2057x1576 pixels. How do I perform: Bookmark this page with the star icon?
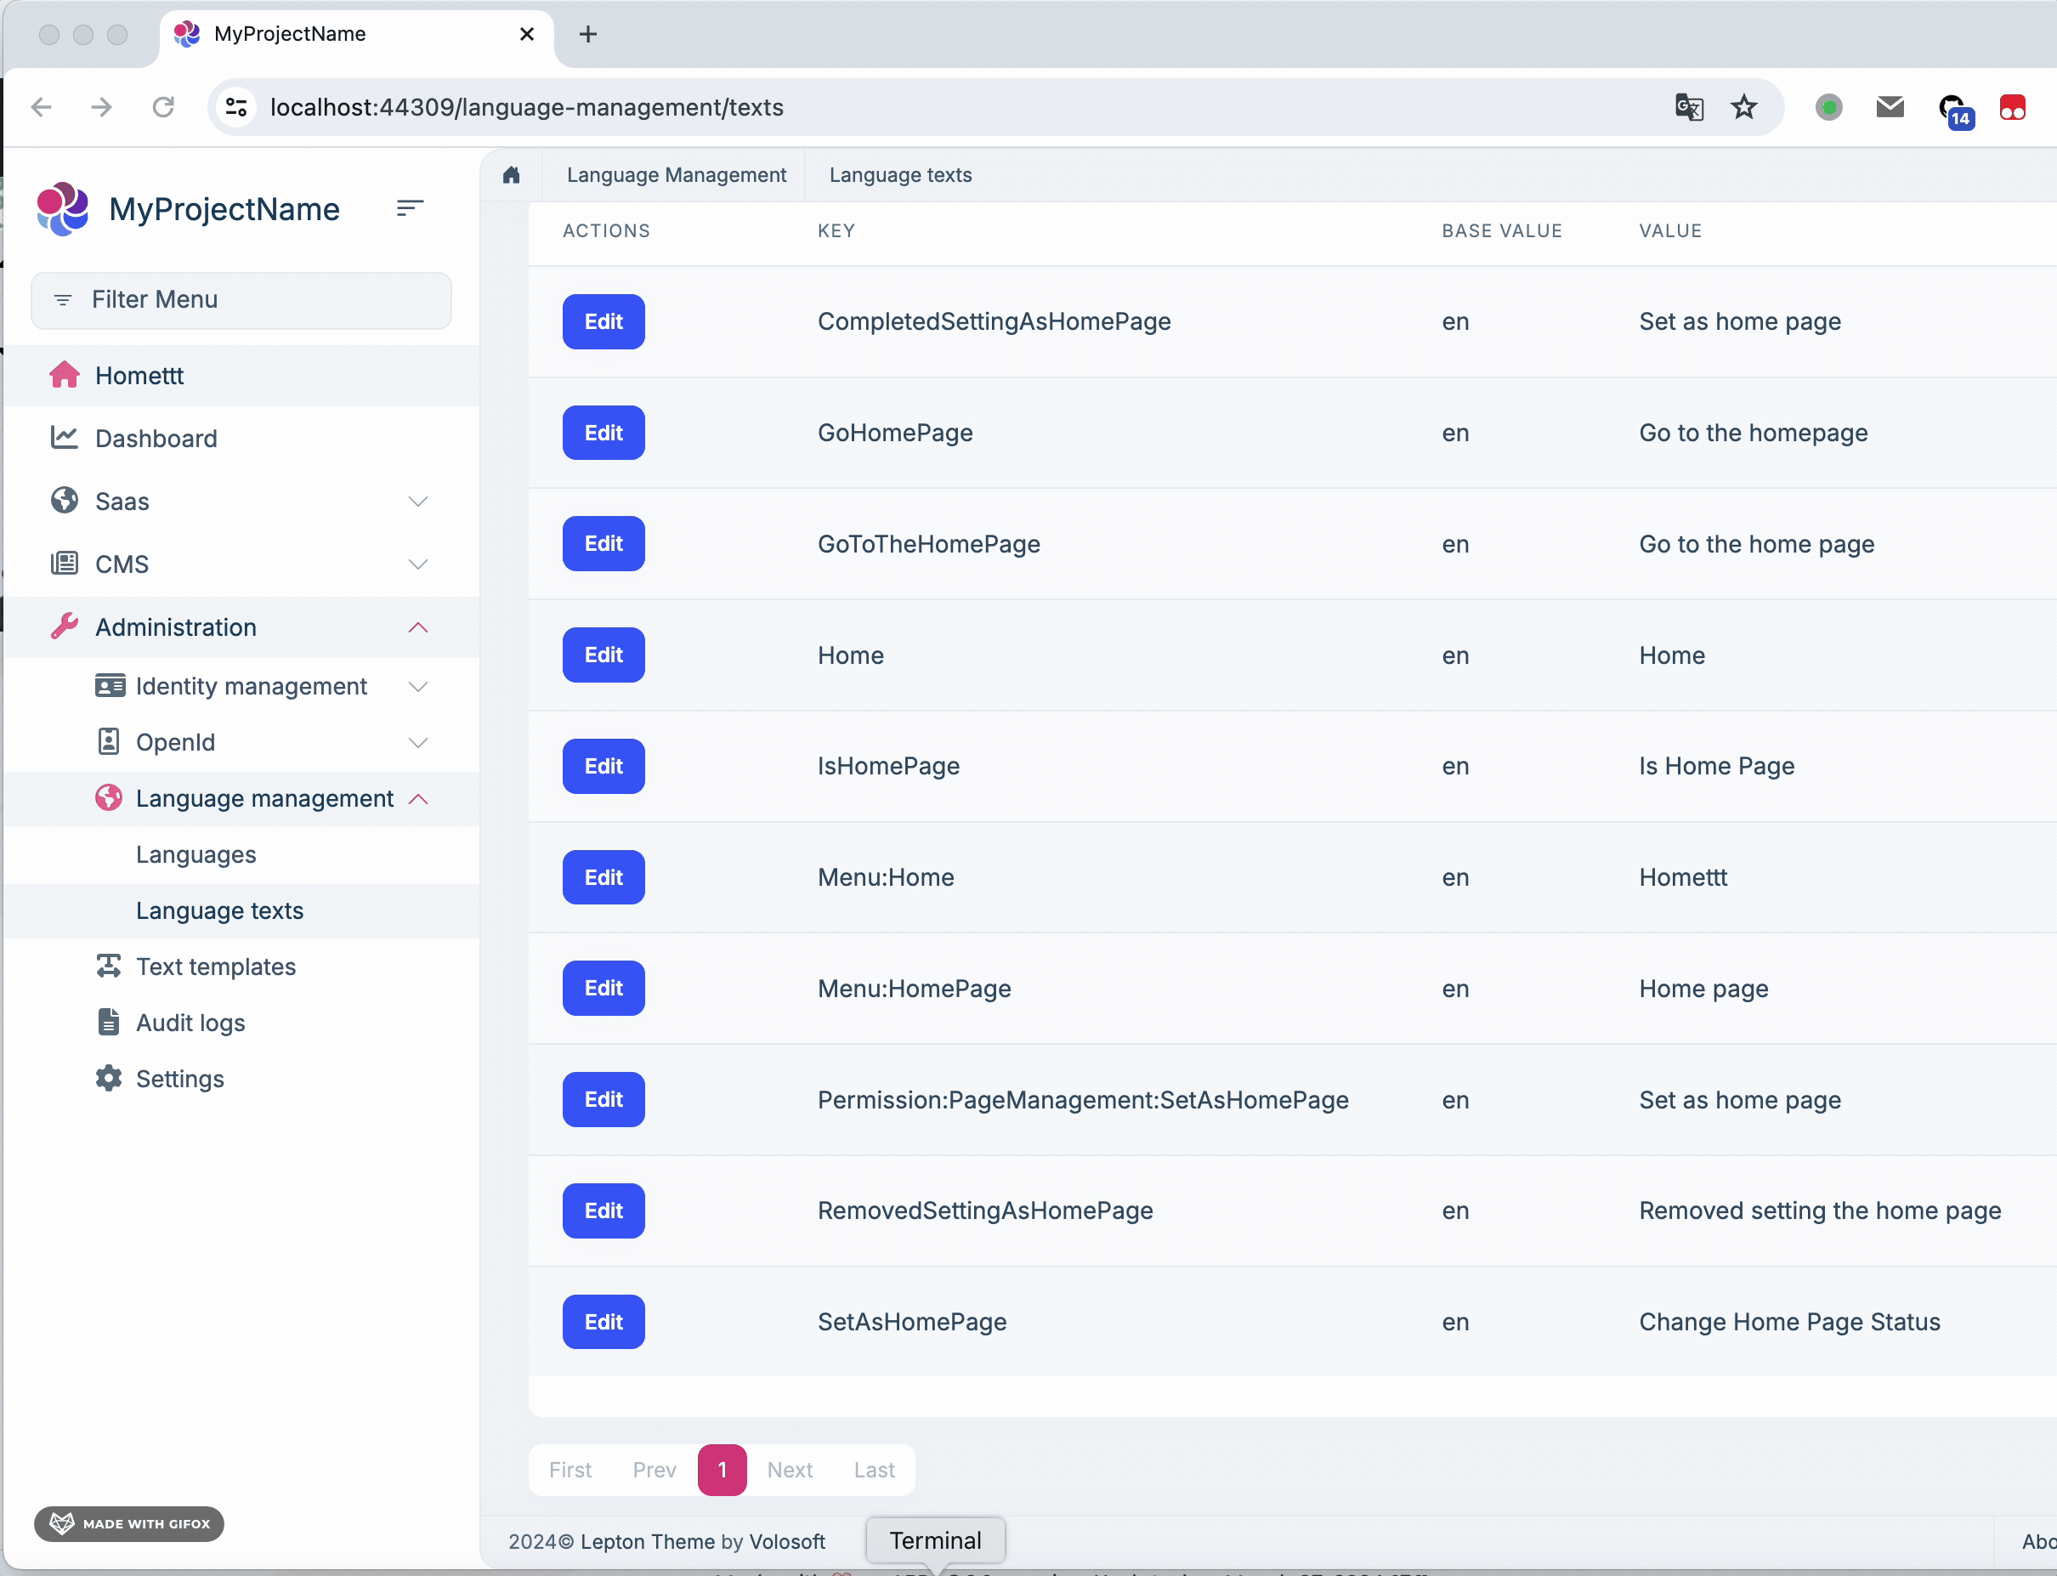pos(1743,108)
